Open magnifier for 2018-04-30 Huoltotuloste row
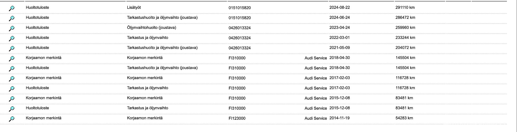The image size is (517, 132). click(12, 69)
